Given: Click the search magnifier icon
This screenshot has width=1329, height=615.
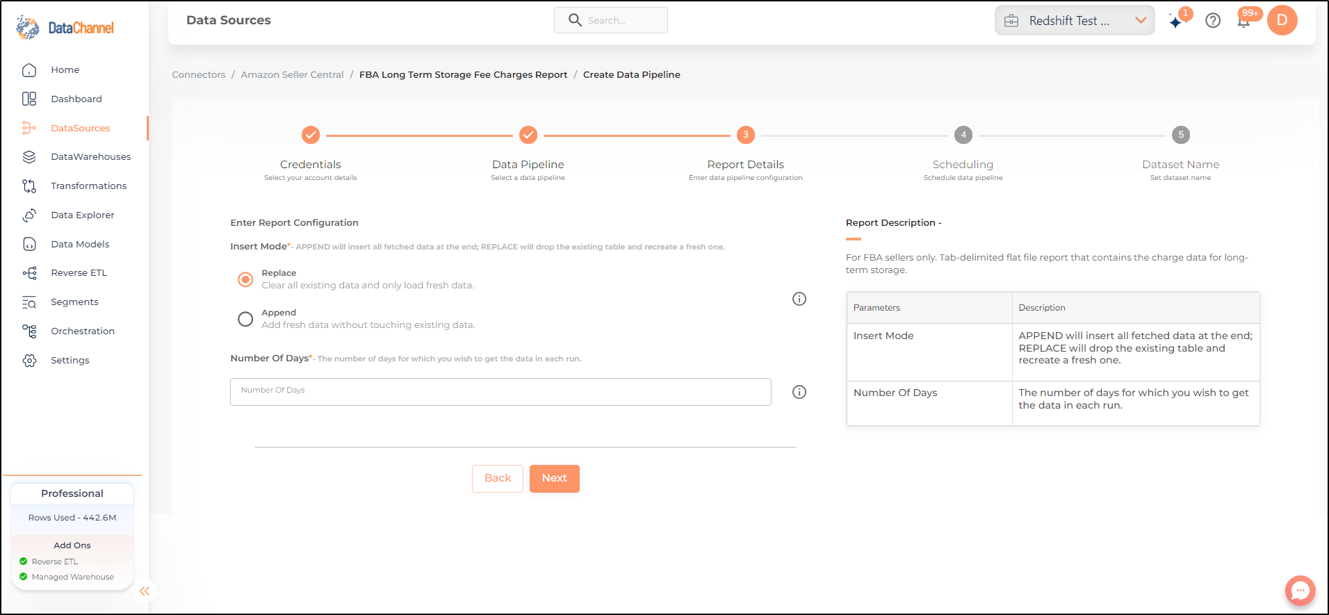Looking at the screenshot, I should [575, 20].
